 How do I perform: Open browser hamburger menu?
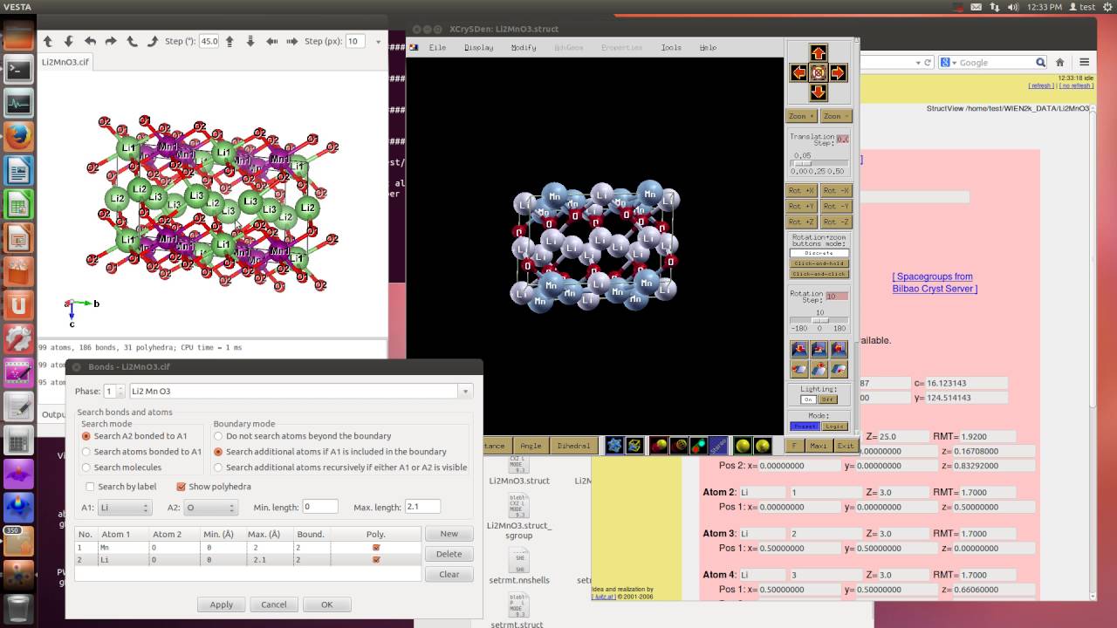coord(1084,62)
